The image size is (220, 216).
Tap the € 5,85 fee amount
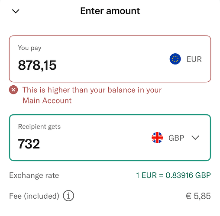pyautogui.click(x=198, y=196)
